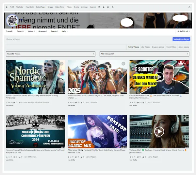Click the 'Video hinzufügen' button
Viewport: 196px width, 175px height.
point(181,39)
